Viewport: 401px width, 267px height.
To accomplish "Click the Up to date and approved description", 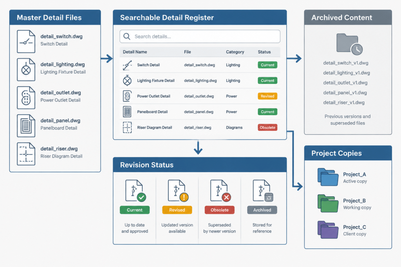I will [135, 228].
